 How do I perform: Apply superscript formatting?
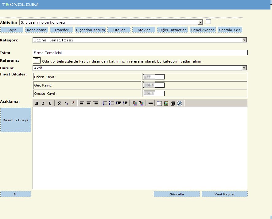point(73,103)
